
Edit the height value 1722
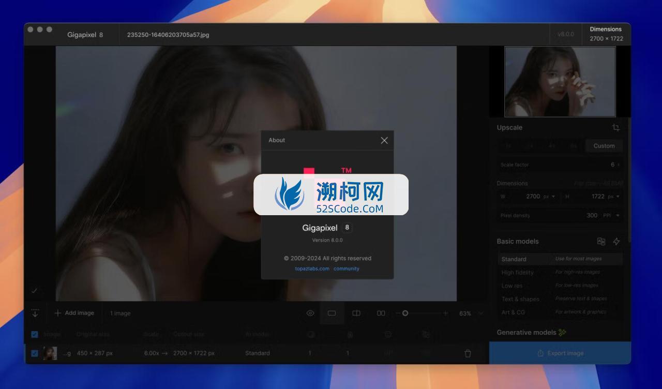[x=598, y=197]
